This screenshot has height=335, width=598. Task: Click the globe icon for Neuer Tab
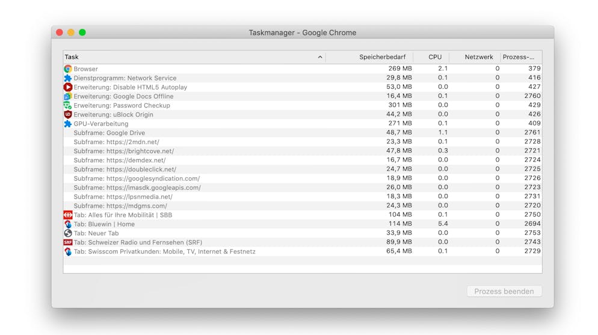pyautogui.click(x=68, y=234)
